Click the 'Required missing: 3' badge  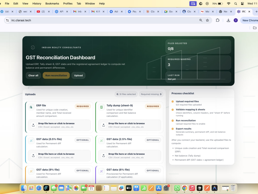click(151, 94)
